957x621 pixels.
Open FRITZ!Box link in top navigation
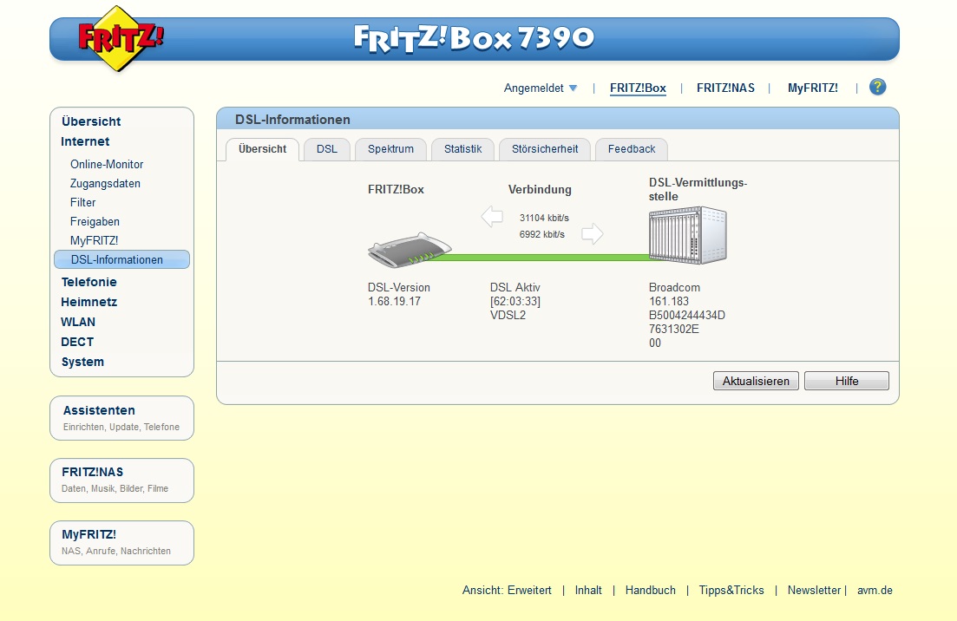tap(638, 88)
